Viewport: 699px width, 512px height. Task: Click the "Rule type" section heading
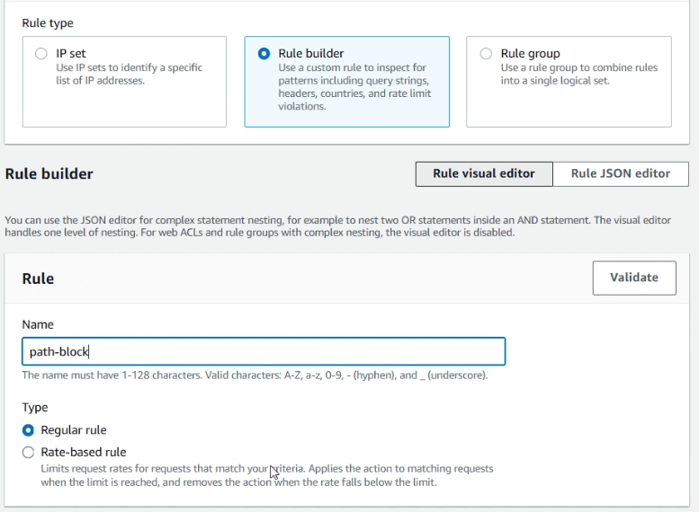(x=48, y=22)
